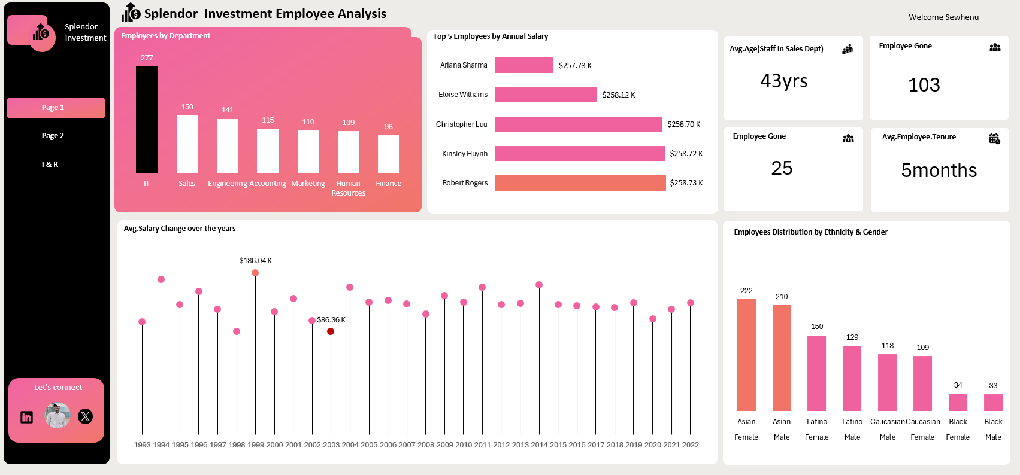The height and width of the screenshot is (475, 1020).
Task: Click Employees Distribution by Ethnicity & Gender title
Action: coord(811,232)
